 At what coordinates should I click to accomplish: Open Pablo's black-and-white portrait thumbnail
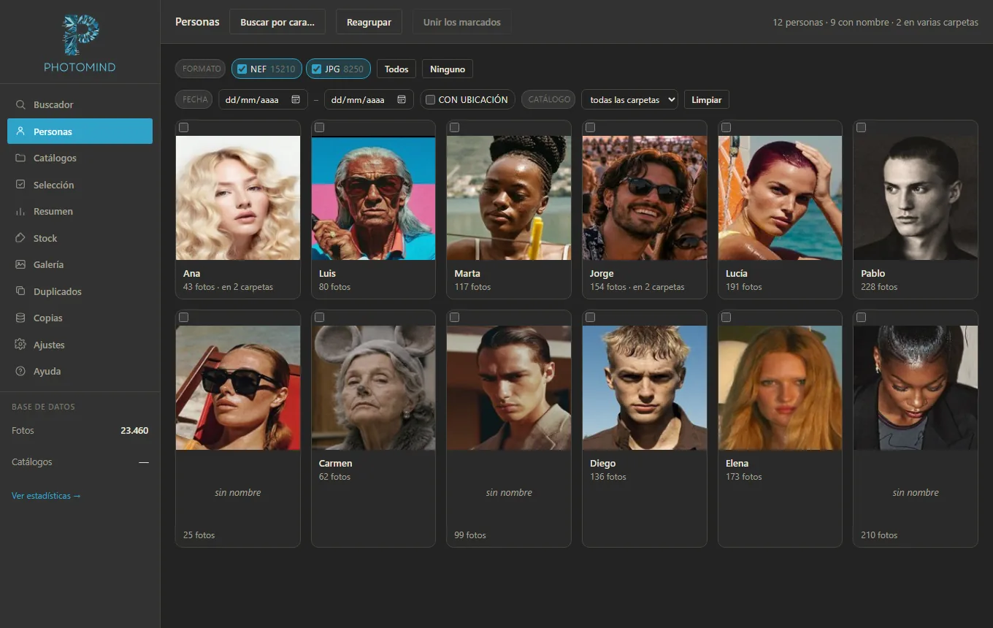pyautogui.click(x=916, y=198)
